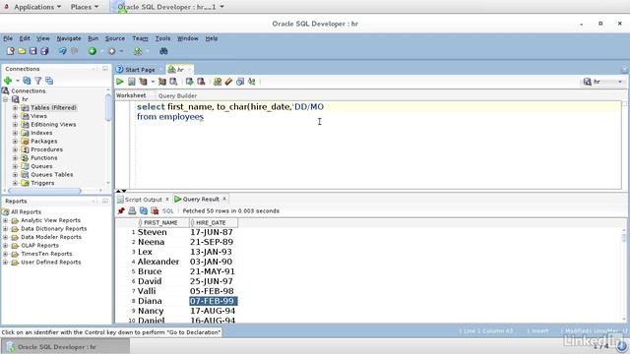The height and width of the screenshot is (354, 630).
Task: Expand the OLAP Reports node
Action: (5, 245)
